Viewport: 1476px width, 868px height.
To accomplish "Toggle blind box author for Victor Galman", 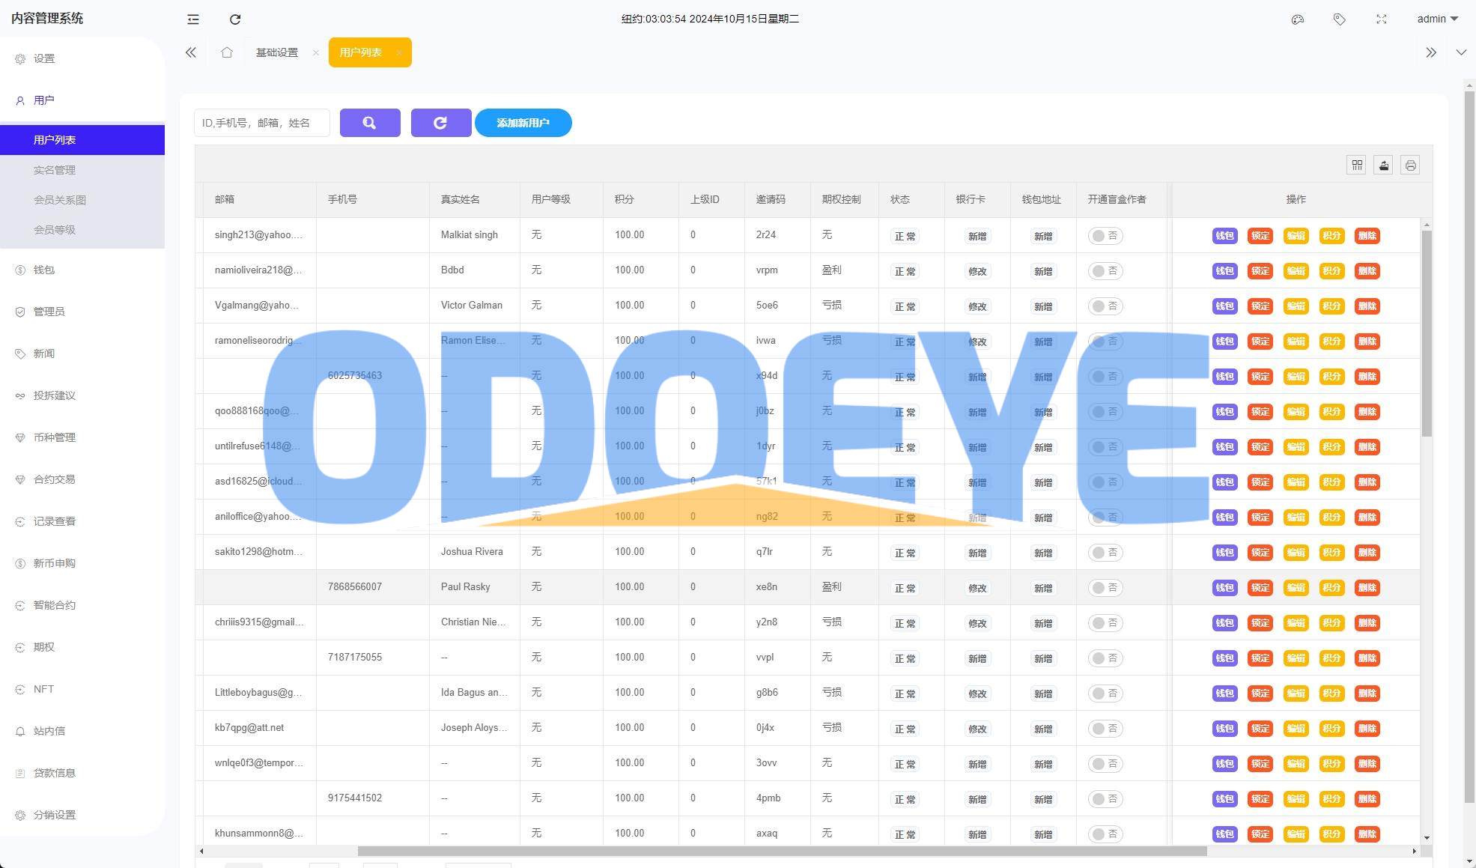I will click(x=1105, y=306).
